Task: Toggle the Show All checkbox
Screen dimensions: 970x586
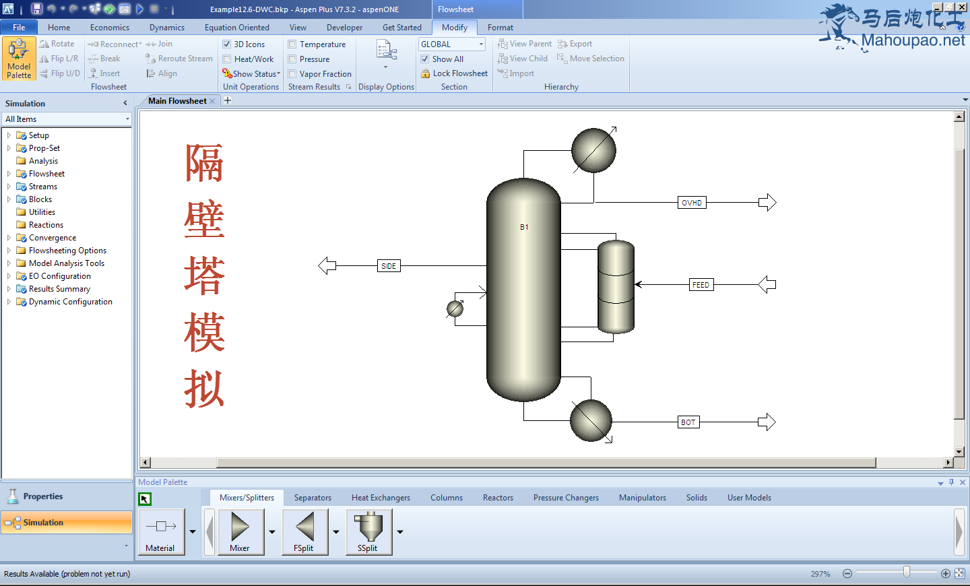Action: tap(425, 59)
